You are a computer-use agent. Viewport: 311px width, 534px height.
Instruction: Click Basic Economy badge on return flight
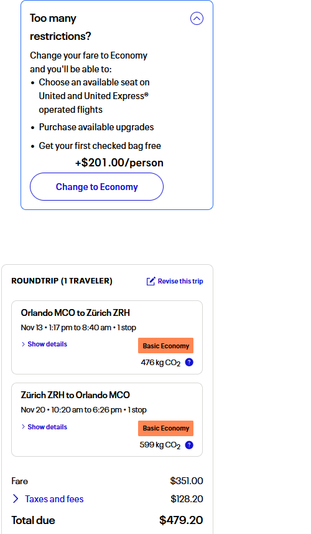[x=166, y=428]
